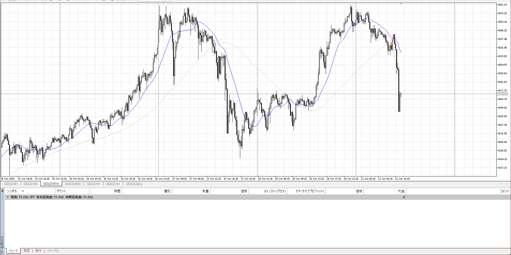Switch to the GOLD,M1 chart tab
Image resolution: width=511 pixels, height=255 pixels.
tap(11, 184)
